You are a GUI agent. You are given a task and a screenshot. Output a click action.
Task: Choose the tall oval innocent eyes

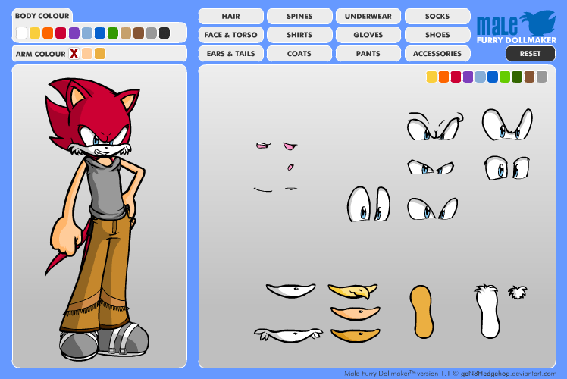369,204
